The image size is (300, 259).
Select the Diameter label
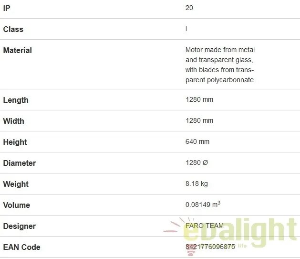(20, 163)
